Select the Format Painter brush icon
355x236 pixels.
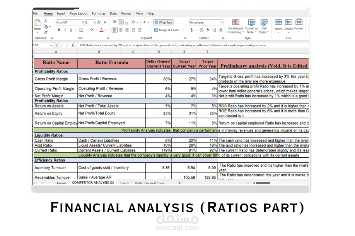46,32
